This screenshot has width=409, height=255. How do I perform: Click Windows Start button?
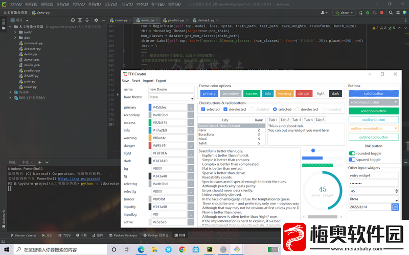point(6,249)
